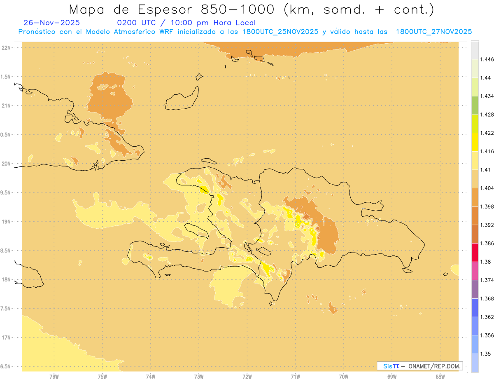The height and width of the screenshot is (382, 494).
Task: Click the colorbar value 1.362
Action: pyautogui.click(x=487, y=317)
